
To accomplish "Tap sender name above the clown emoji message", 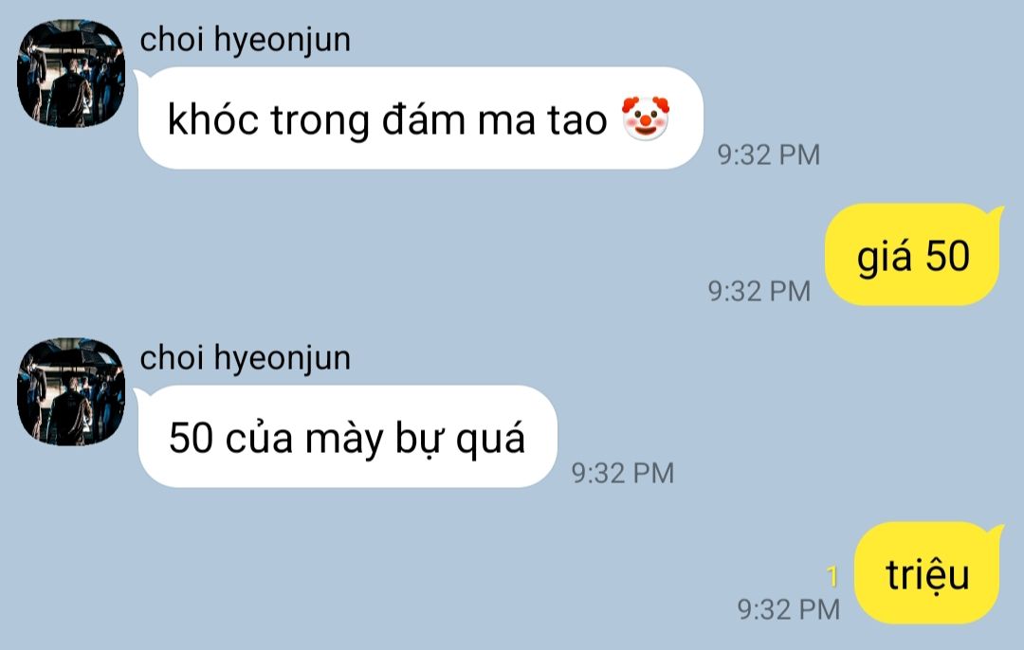I will click(x=245, y=39).
